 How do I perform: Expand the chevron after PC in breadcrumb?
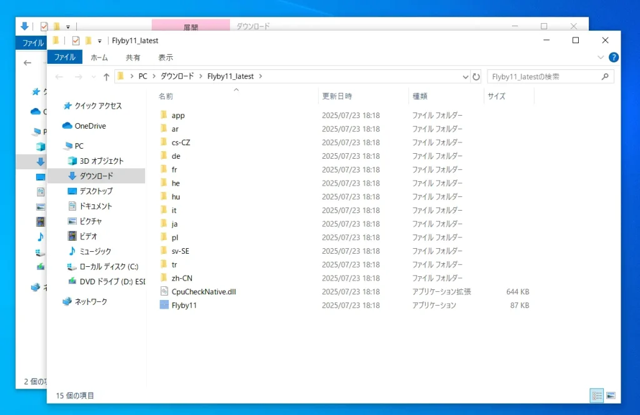pyautogui.click(x=154, y=76)
